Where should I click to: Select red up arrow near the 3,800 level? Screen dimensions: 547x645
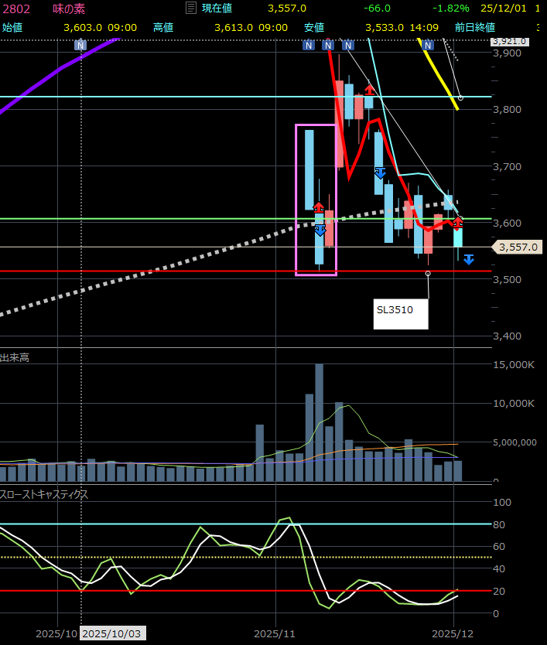(x=370, y=90)
